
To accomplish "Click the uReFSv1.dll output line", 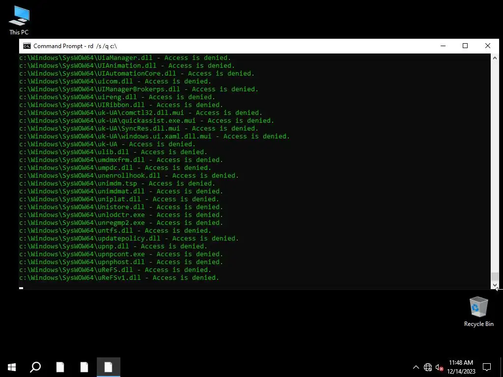I will 119,278.
